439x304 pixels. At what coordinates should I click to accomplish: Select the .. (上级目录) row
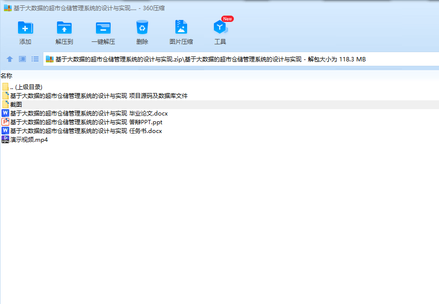click(x=219, y=87)
